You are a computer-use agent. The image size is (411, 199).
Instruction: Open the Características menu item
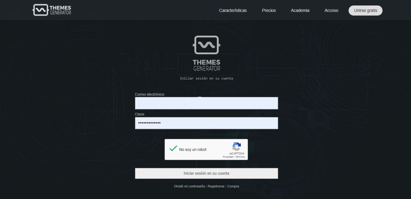233,11
